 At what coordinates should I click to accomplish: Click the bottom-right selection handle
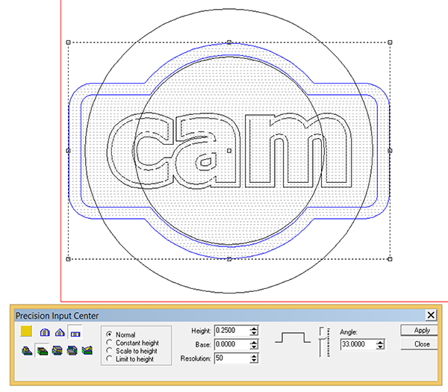[x=390, y=259]
